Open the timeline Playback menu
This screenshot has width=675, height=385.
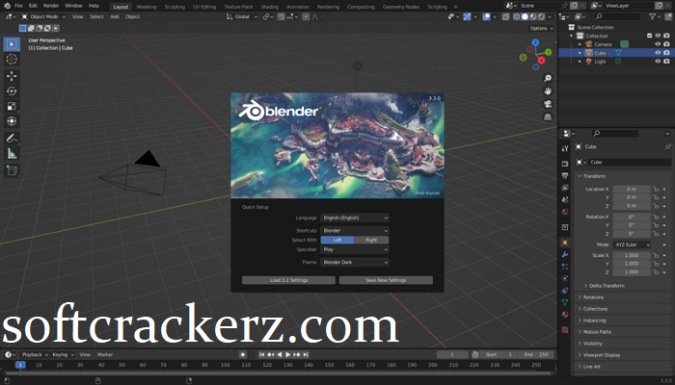point(35,355)
